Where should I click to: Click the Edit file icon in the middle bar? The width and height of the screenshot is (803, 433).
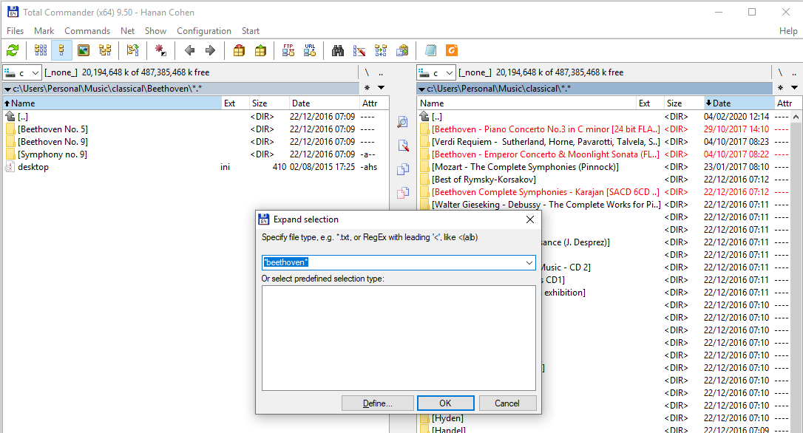pos(403,146)
